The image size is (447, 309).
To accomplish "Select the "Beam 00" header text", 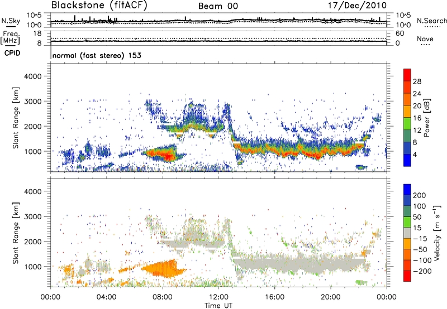I will point(218,6).
